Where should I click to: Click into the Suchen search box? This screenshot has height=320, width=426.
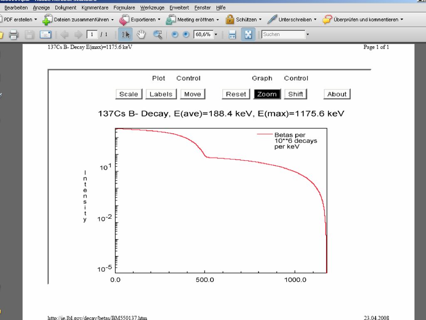click(x=283, y=35)
